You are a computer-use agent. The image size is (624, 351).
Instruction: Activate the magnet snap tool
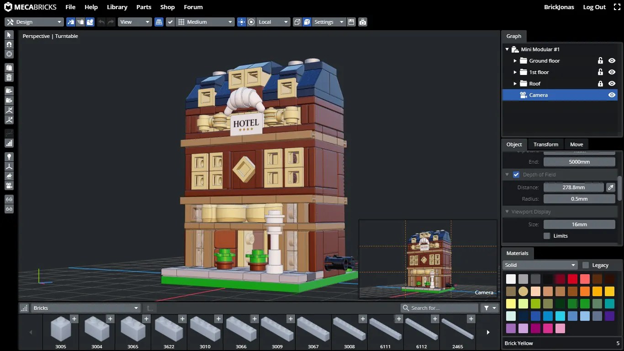pyautogui.click(x=9, y=44)
